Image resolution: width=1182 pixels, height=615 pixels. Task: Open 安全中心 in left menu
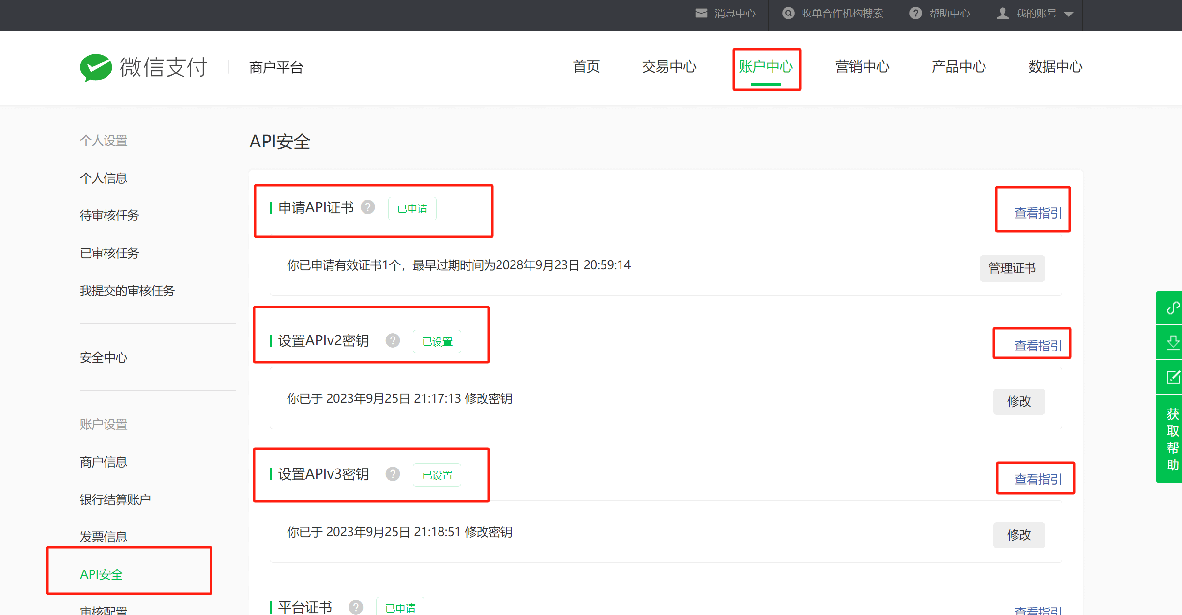[104, 358]
